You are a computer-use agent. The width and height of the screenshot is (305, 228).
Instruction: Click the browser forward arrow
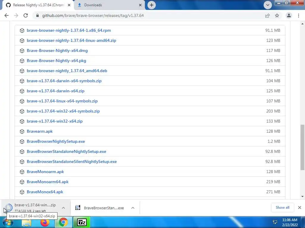[x=16, y=15]
